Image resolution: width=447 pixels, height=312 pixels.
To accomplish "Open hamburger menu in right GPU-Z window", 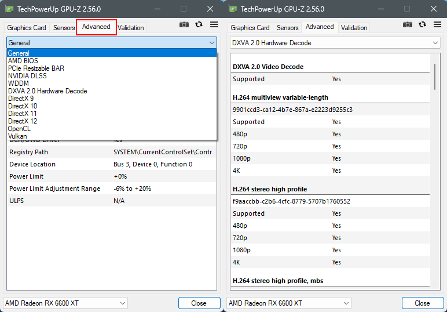I will tap(437, 24).
